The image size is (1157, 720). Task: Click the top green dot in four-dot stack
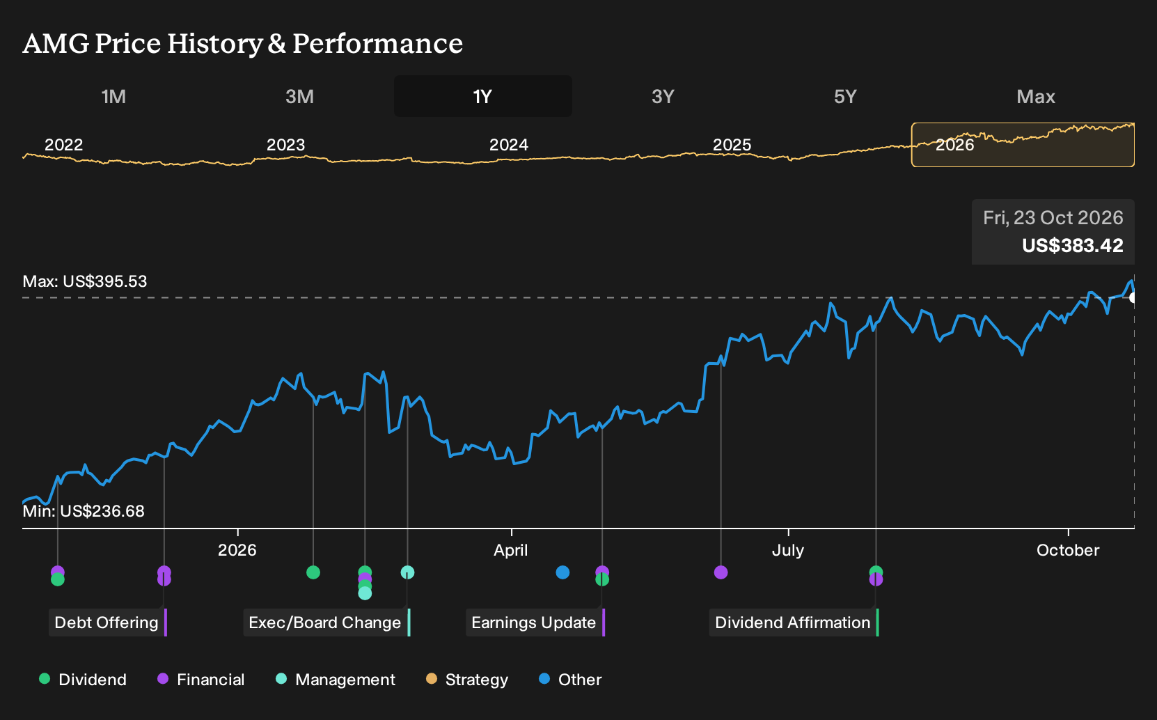click(x=365, y=572)
